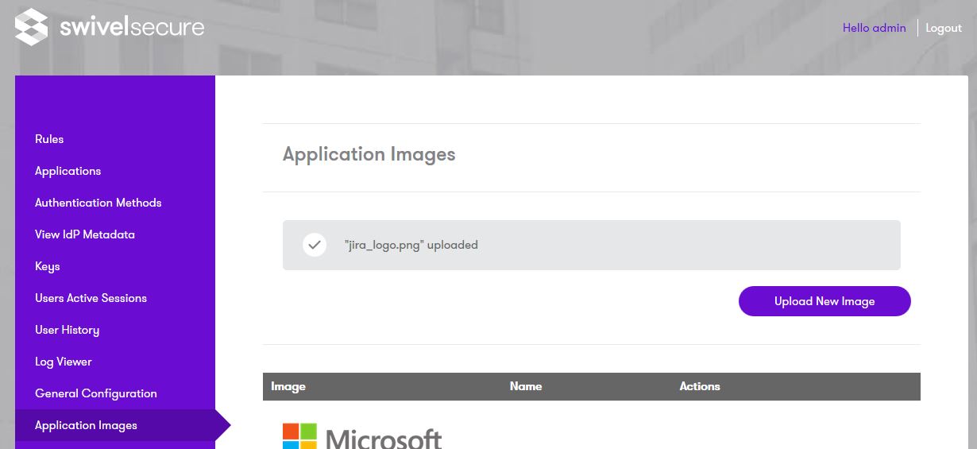Select Authentication Methods menu item

pyautogui.click(x=98, y=203)
